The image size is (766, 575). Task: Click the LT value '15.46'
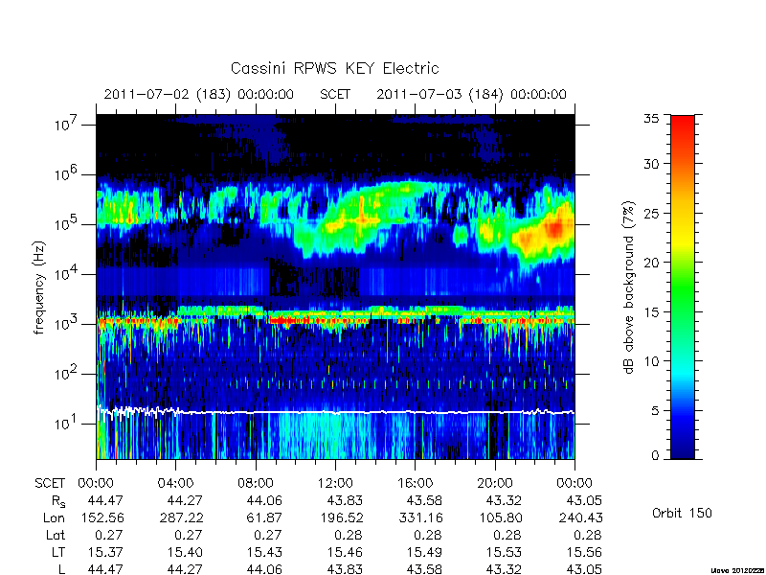pyautogui.click(x=345, y=553)
